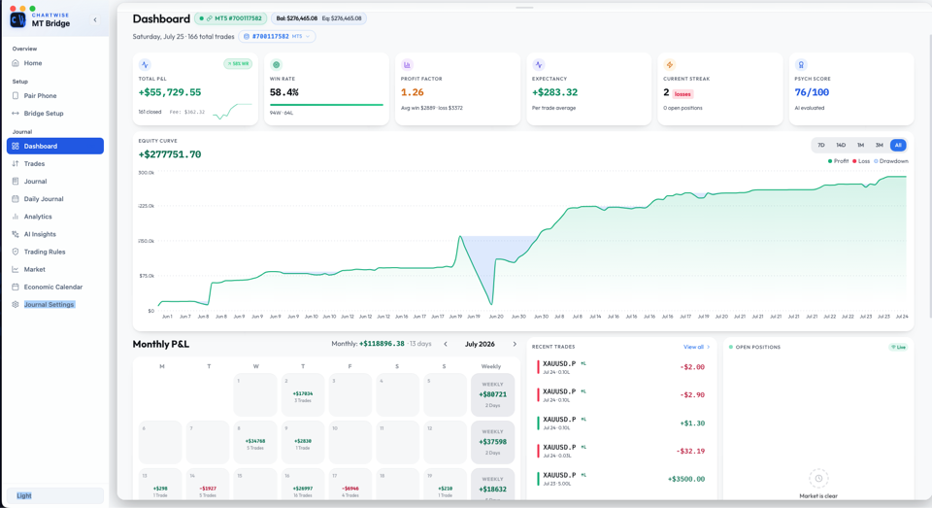
Task: Click the Expectancy wave icon
Action: pyautogui.click(x=539, y=64)
